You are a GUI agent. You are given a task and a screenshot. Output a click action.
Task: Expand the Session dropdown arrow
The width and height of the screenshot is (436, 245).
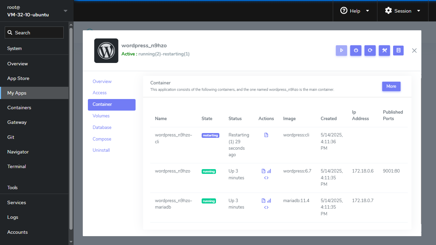coord(419,11)
